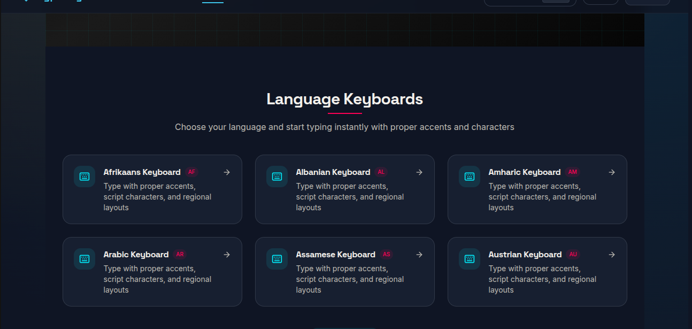Open Afrikaans Keyboard via its arrow icon

[227, 172]
